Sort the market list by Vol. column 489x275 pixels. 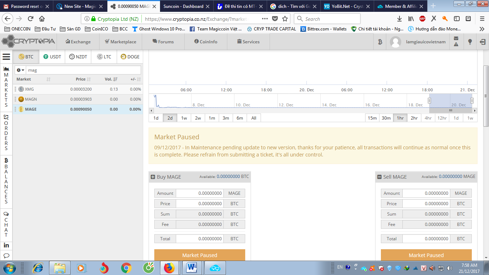pyautogui.click(x=111, y=79)
